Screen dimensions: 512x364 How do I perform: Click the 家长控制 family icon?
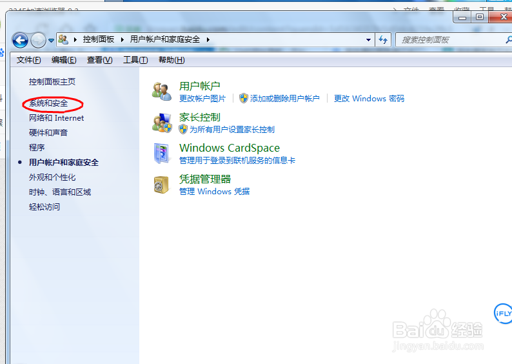162,123
